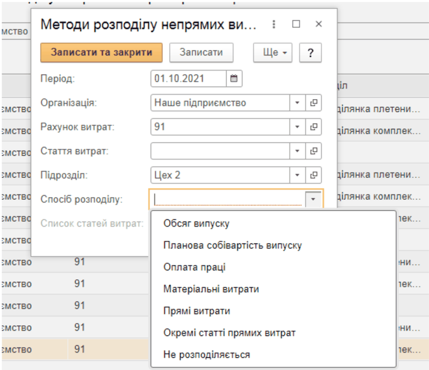Screen dimensions: 429x370
Task: Click the three-dot more options icon in title bar
Action: point(274,25)
